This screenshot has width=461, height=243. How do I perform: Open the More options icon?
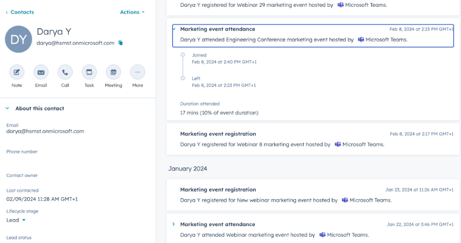click(x=138, y=72)
